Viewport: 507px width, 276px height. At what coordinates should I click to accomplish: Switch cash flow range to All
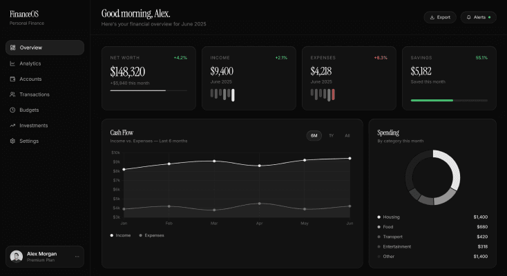(x=347, y=136)
